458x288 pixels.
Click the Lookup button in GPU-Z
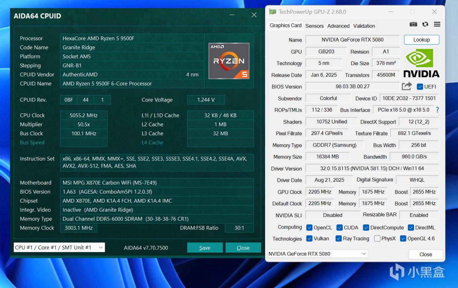click(422, 40)
